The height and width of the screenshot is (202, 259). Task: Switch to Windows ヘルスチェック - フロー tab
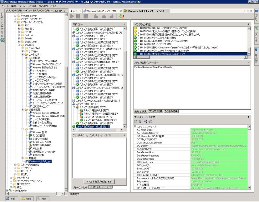coord(102,11)
